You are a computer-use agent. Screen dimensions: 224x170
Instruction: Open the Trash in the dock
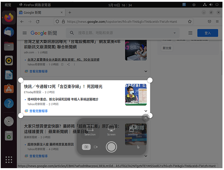[x=9, y=136]
